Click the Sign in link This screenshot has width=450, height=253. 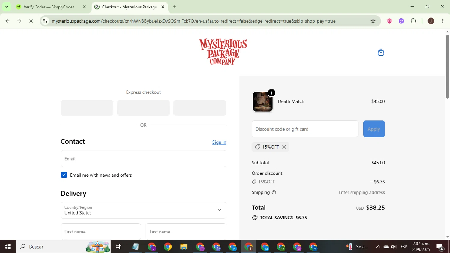point(219,142)
